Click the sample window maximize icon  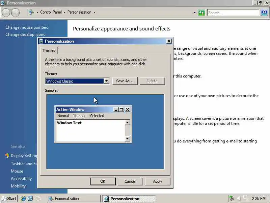[121, 109]
